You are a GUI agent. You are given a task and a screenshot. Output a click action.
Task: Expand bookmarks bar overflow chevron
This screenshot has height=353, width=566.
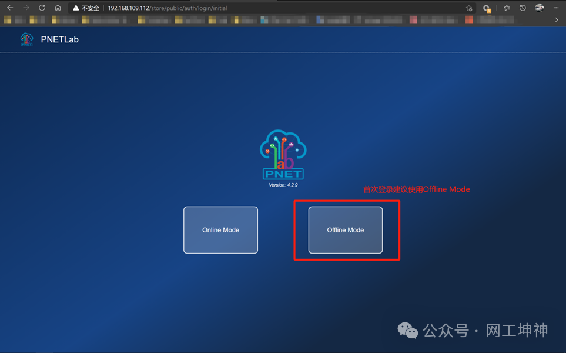[x=557, y=20]
